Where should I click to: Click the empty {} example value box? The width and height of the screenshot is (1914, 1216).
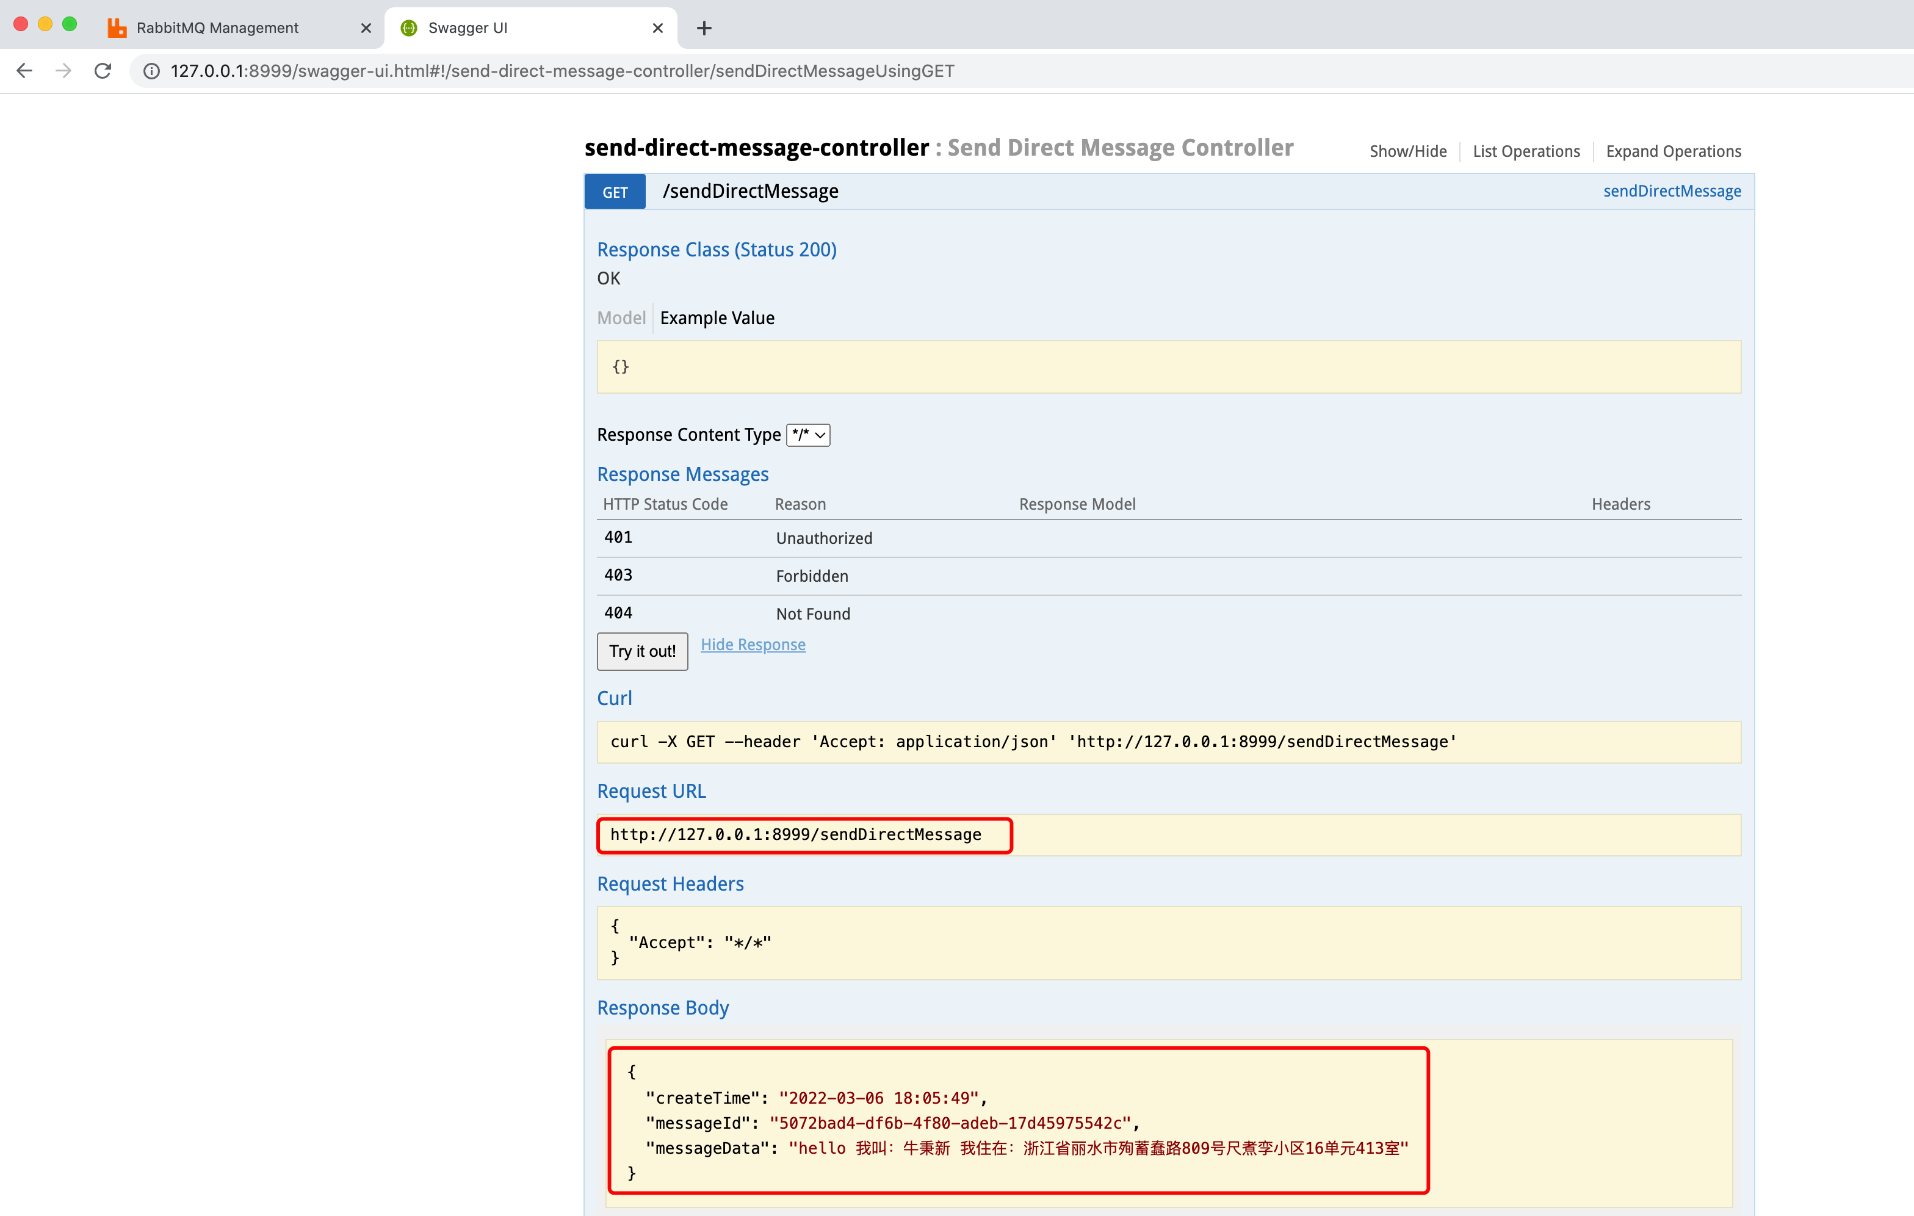pyautogui.click(x=1168, y=366)
